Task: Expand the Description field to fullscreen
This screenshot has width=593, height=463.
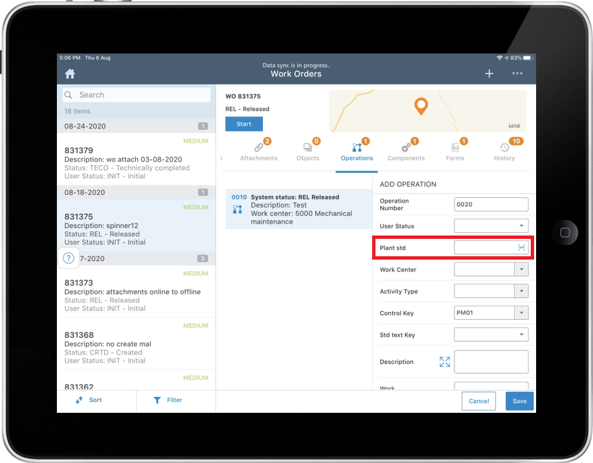Action: [x=444, y=361]
